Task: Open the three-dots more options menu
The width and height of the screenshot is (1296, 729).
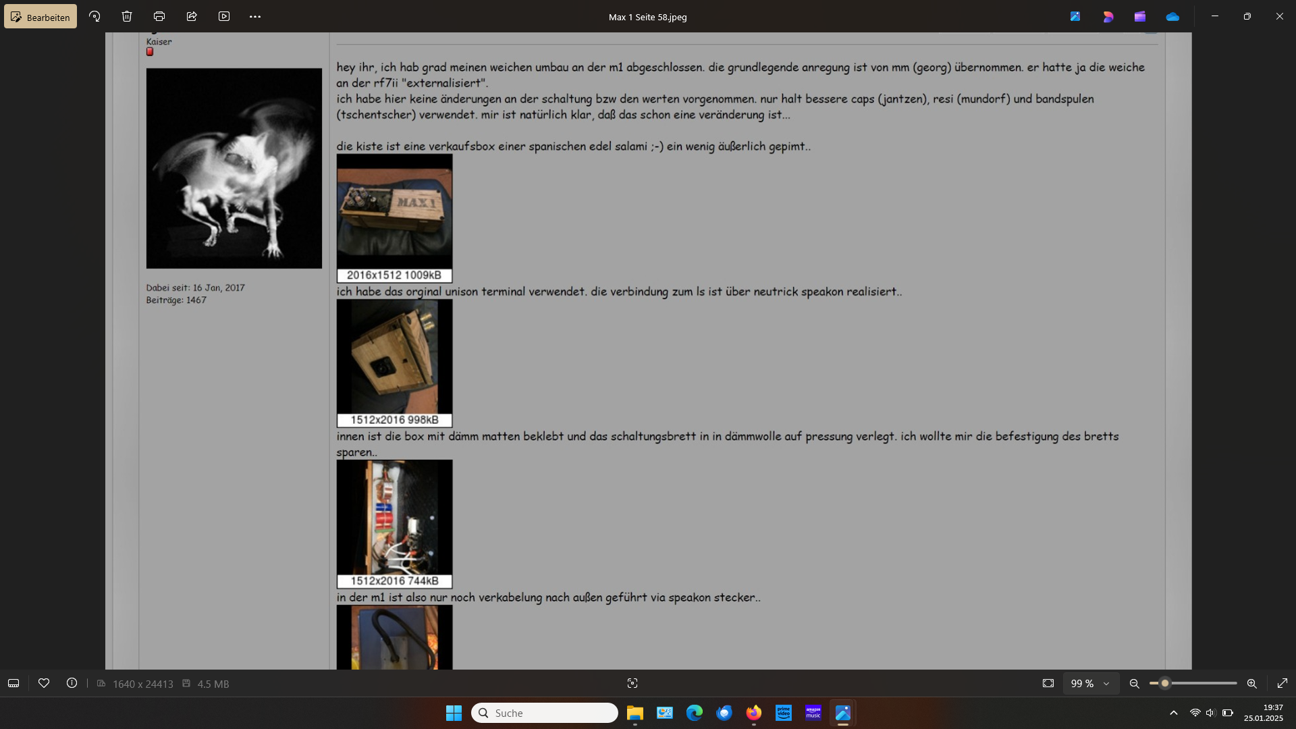Action: click(x=255, y=17)
